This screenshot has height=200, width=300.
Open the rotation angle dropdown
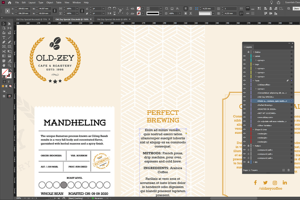(x=103, y=8)
